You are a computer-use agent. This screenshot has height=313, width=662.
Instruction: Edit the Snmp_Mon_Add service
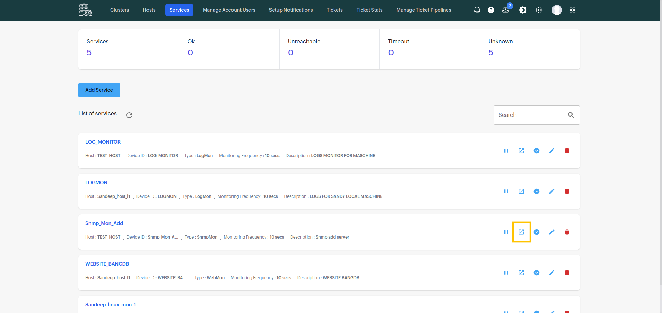(x=552, y=232)
